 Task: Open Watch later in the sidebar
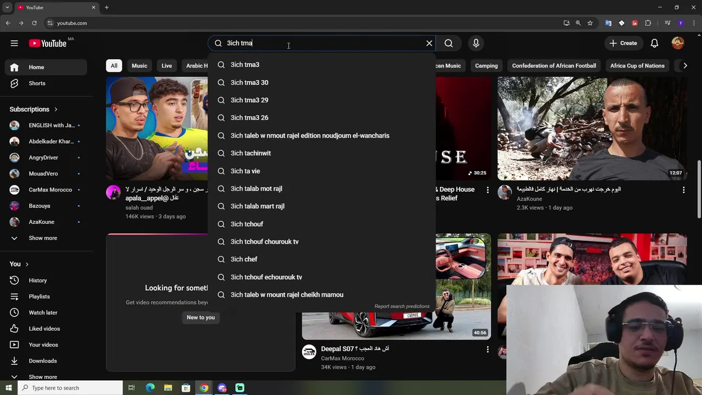point(46,313)
